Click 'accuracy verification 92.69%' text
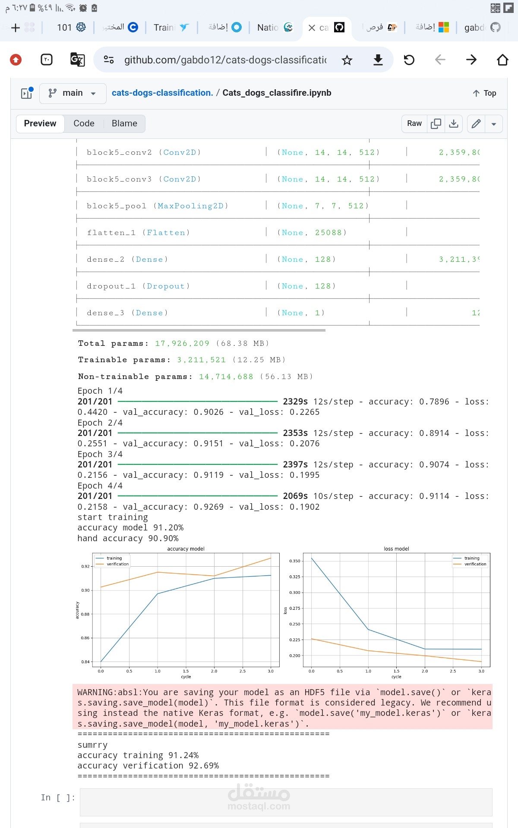The width and height of the screenshot is (518, 828). pos(148,765)
